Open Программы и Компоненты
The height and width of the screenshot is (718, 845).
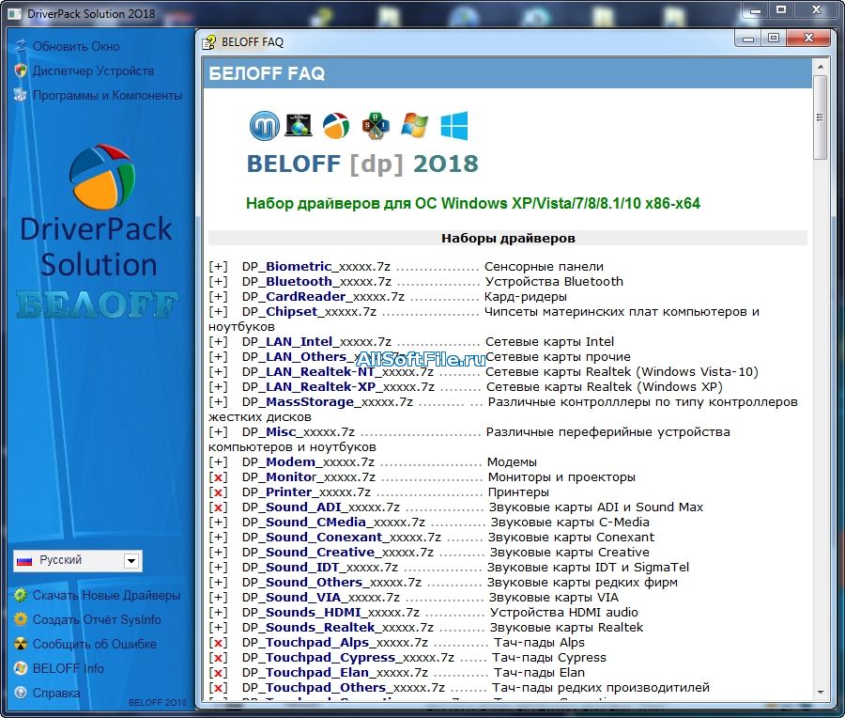tap(107, 95)
